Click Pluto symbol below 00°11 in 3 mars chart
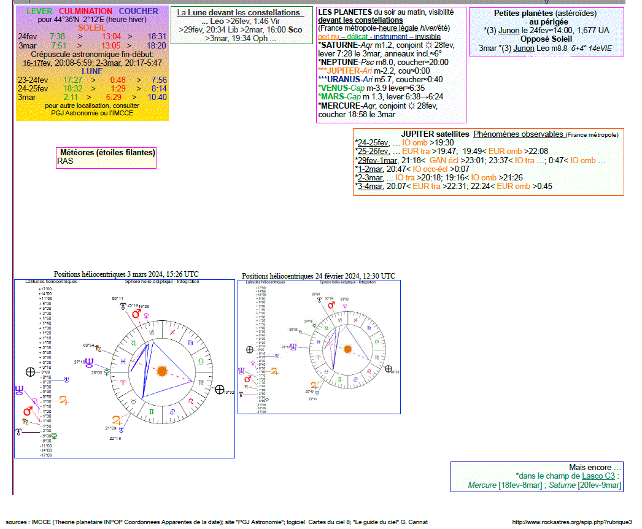This screenshot has height=529, width=642. (122, 306)
